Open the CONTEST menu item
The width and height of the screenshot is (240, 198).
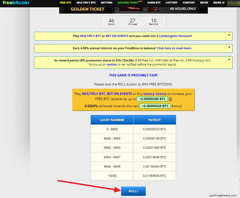[189, 3]
